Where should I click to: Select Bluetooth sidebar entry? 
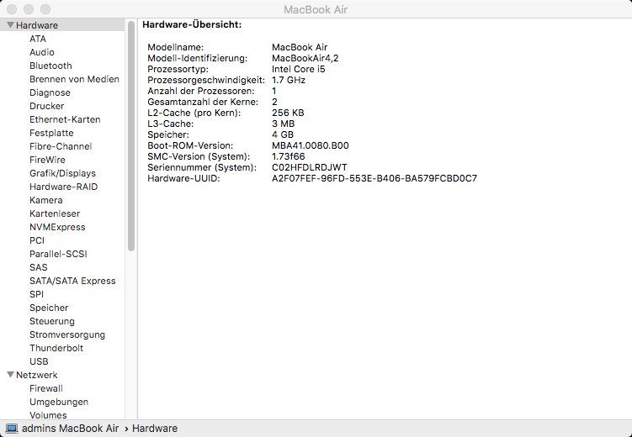point(50,66)
